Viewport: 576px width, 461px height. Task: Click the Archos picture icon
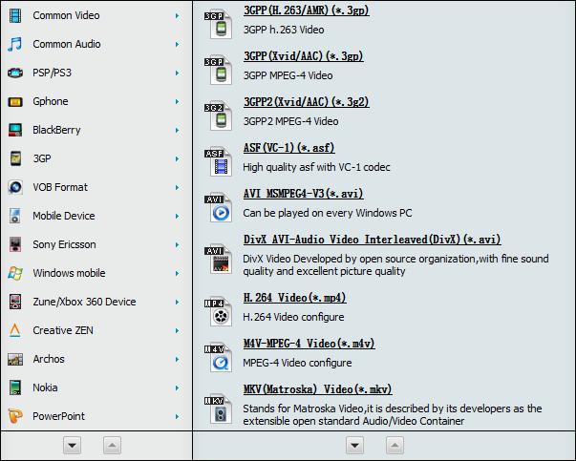(x=15, y=359)
